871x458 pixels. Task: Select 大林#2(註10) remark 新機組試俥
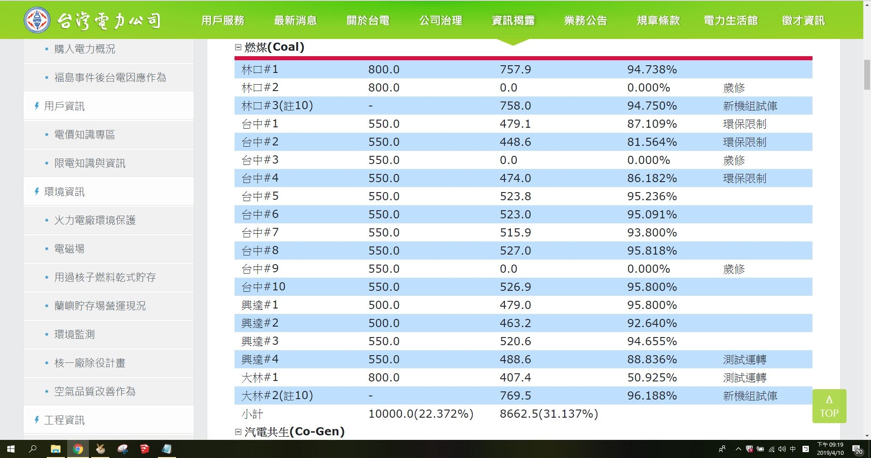(750, 396)
